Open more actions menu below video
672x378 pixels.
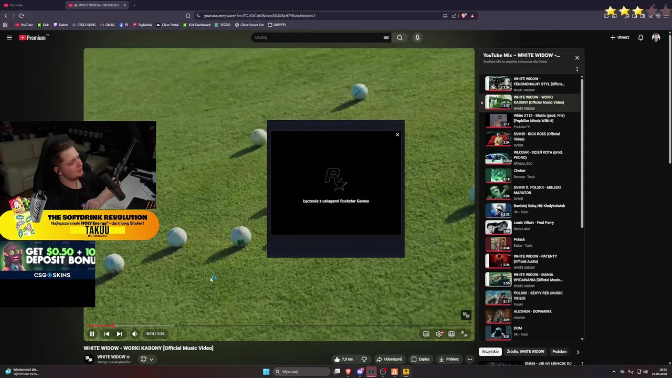[470, 359]
